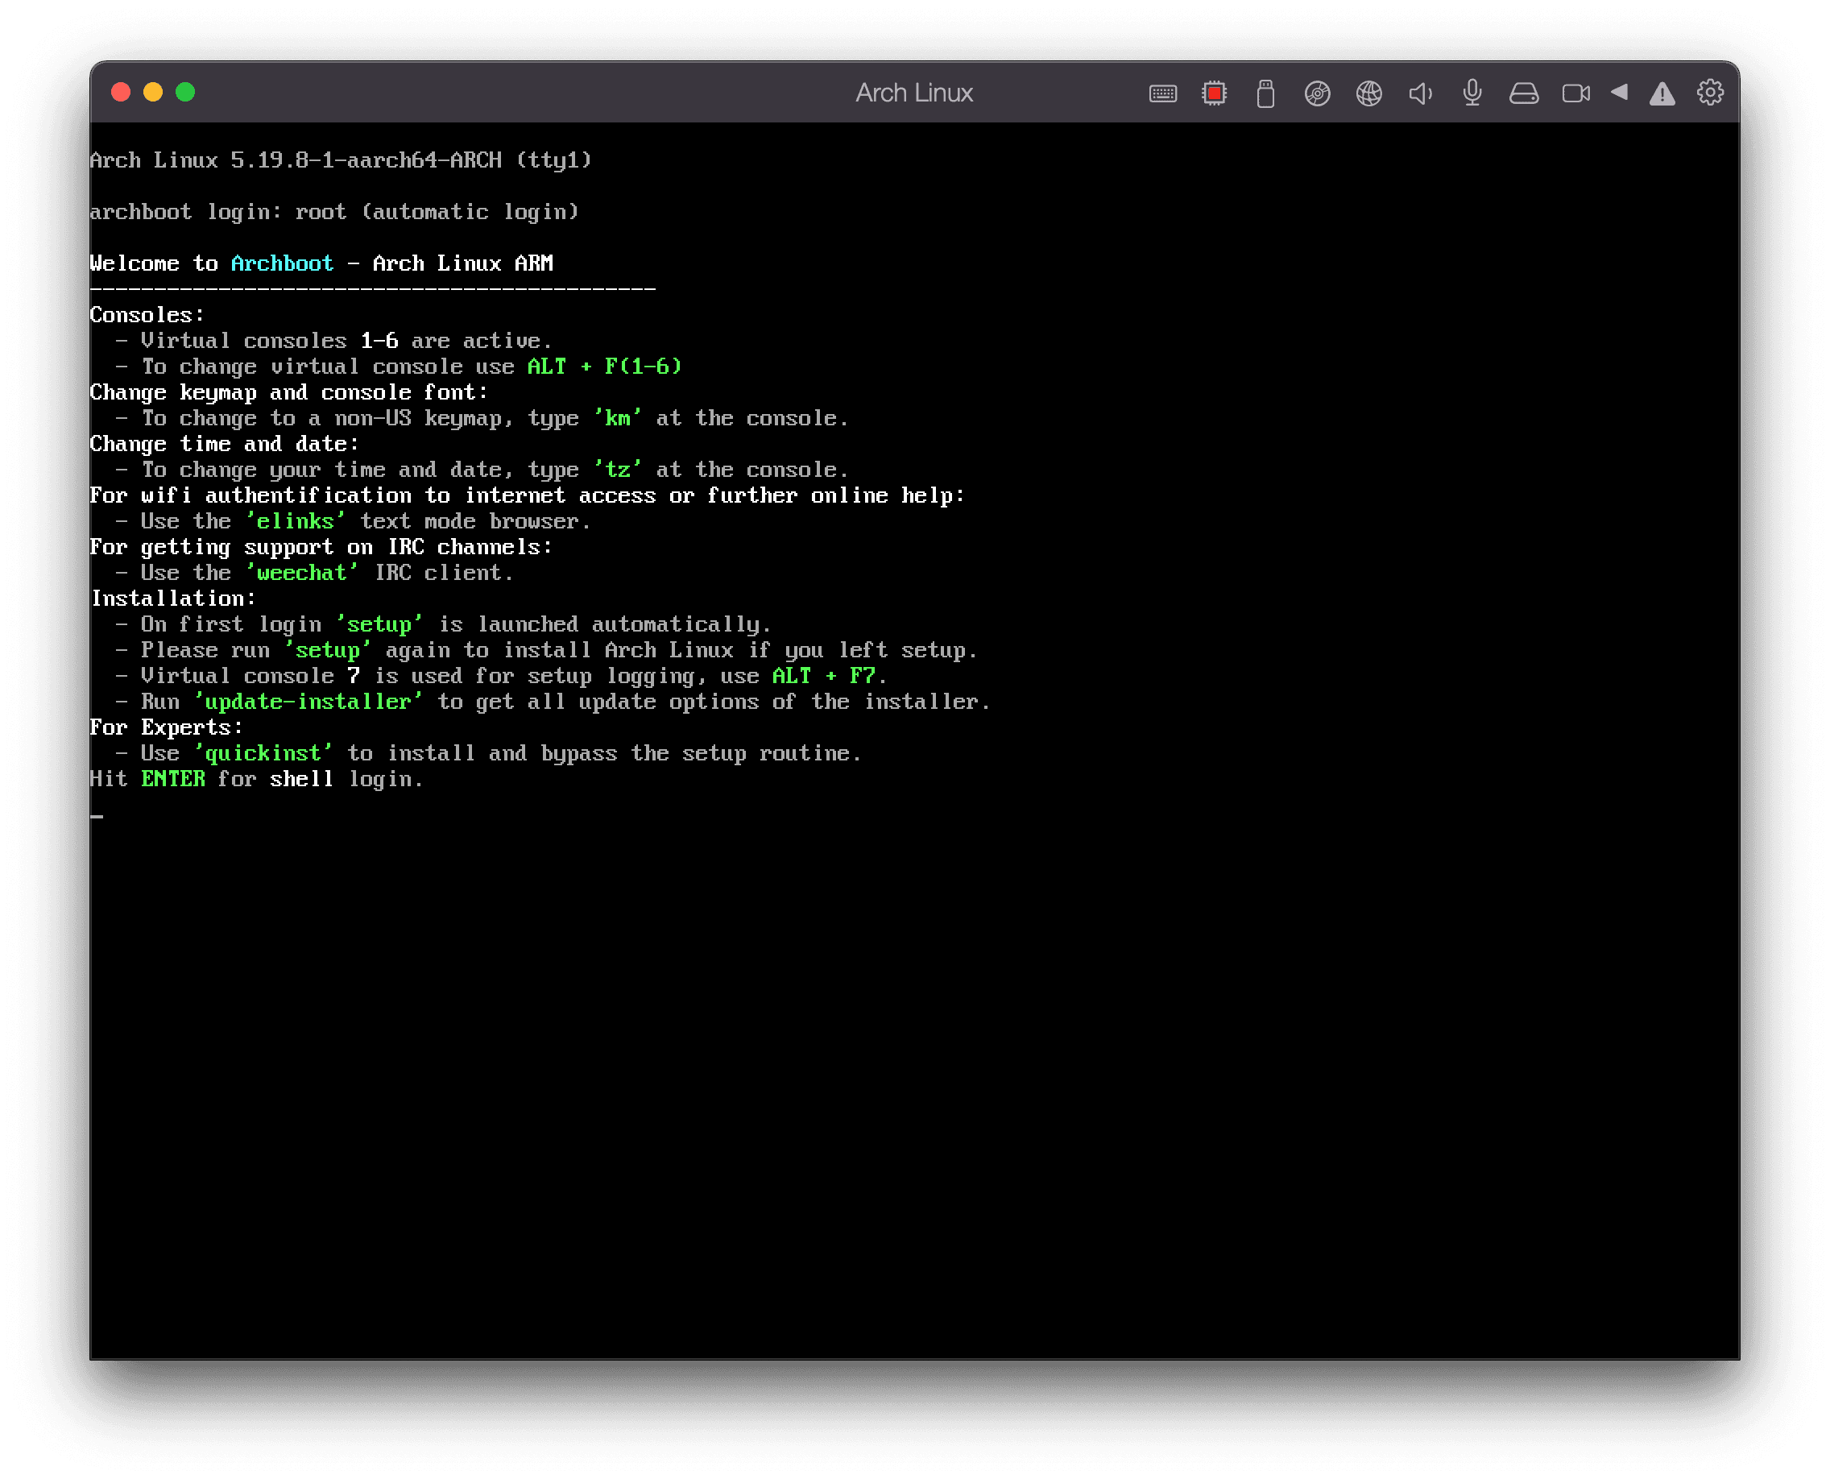Click the green "ALT + F7" text

click(x=824, y=676)
